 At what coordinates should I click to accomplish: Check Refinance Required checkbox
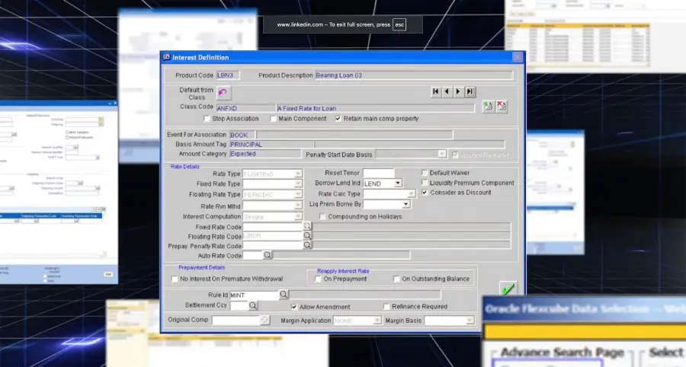coord(386,307)
